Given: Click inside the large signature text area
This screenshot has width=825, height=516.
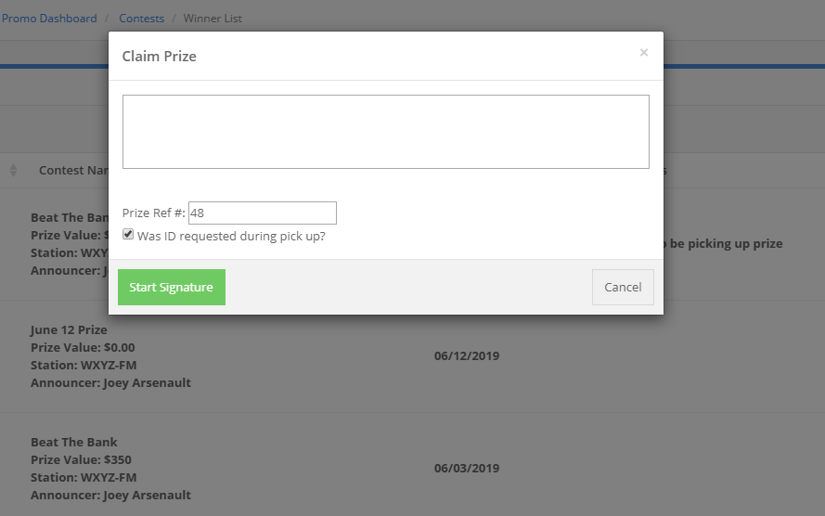Looking at the screenshot, I should [385, 132].
